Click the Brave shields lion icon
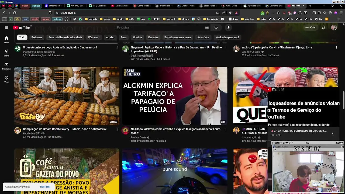The image size is (345, 194). click(x=230, y=13)
